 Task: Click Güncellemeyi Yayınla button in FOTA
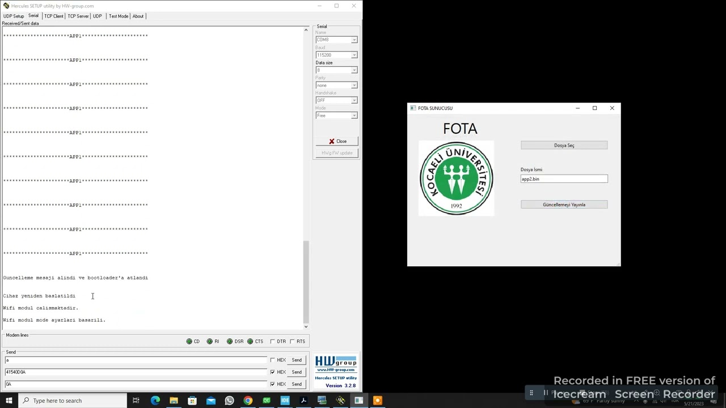564,205
